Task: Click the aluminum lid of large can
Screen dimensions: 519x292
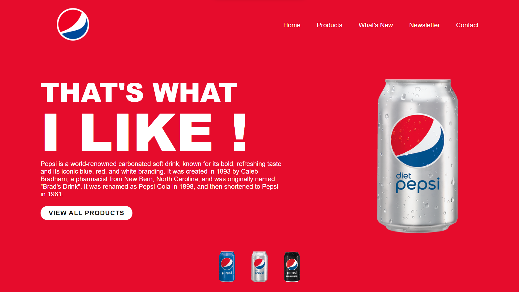Action: [418, 81]
